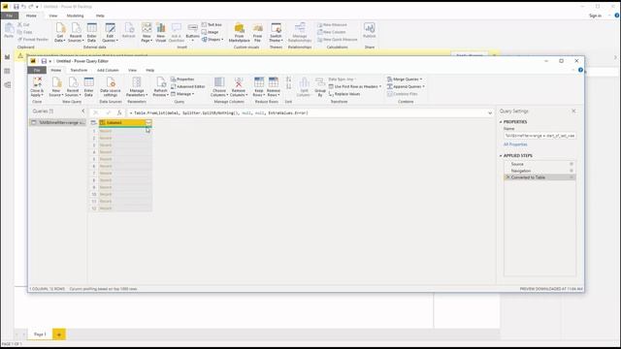Open query Properties in the ribbon
621x349 pixels.
point(182,79)
